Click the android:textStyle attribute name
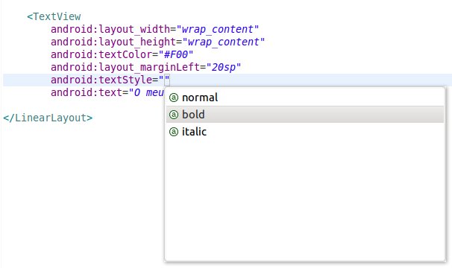 tap(101, 80)
